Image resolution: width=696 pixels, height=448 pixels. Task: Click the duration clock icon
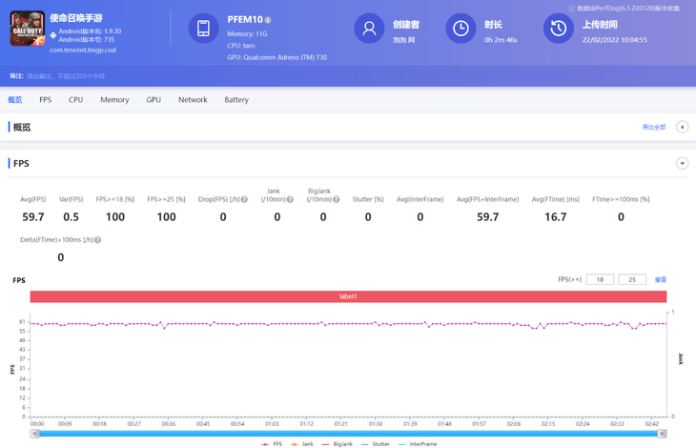[461, 30]
